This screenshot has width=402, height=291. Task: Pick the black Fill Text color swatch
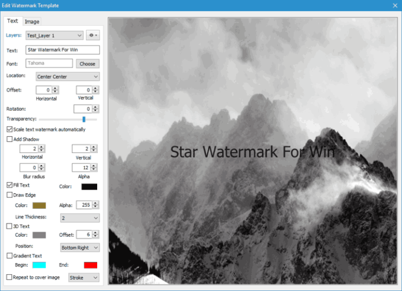click(x=89, y=186)
